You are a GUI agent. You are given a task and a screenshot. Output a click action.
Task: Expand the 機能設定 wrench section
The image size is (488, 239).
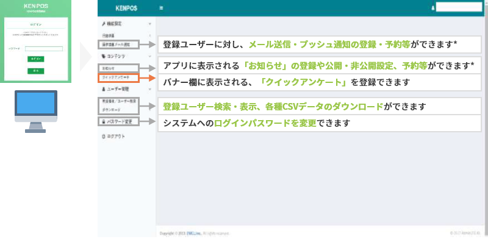pos(126,24)
